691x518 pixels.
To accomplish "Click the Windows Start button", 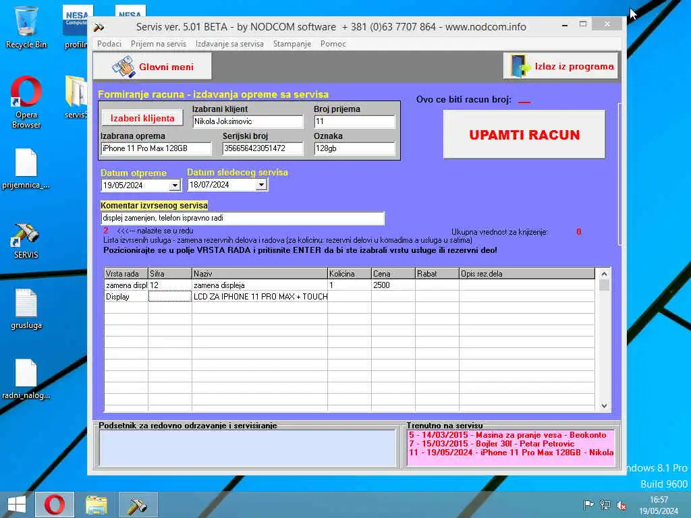I will (x=17, y=505).
